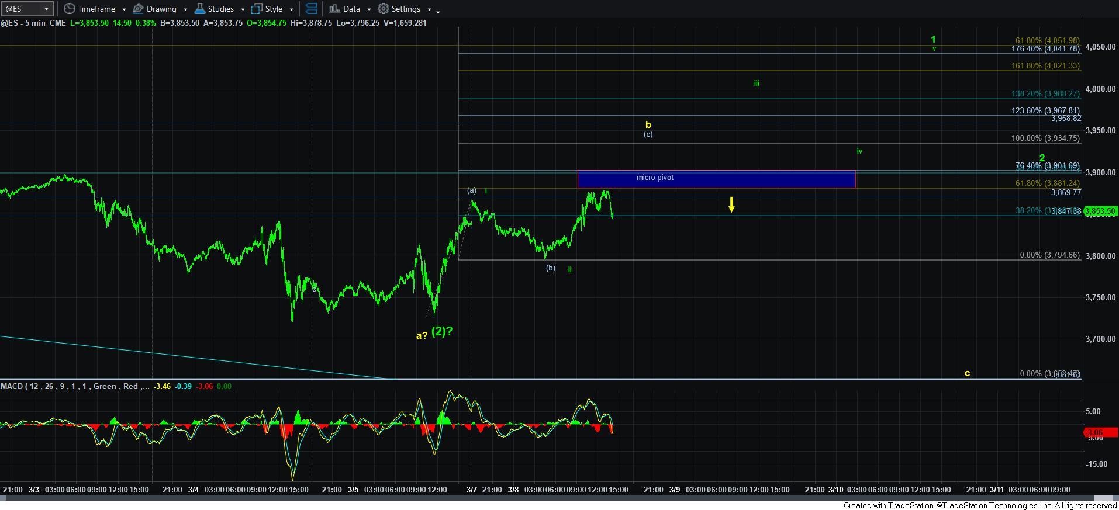This screenshot has width=1119, height=510.
Task: Click the MACD value marker -3.06
Action: pos(1101,433)
